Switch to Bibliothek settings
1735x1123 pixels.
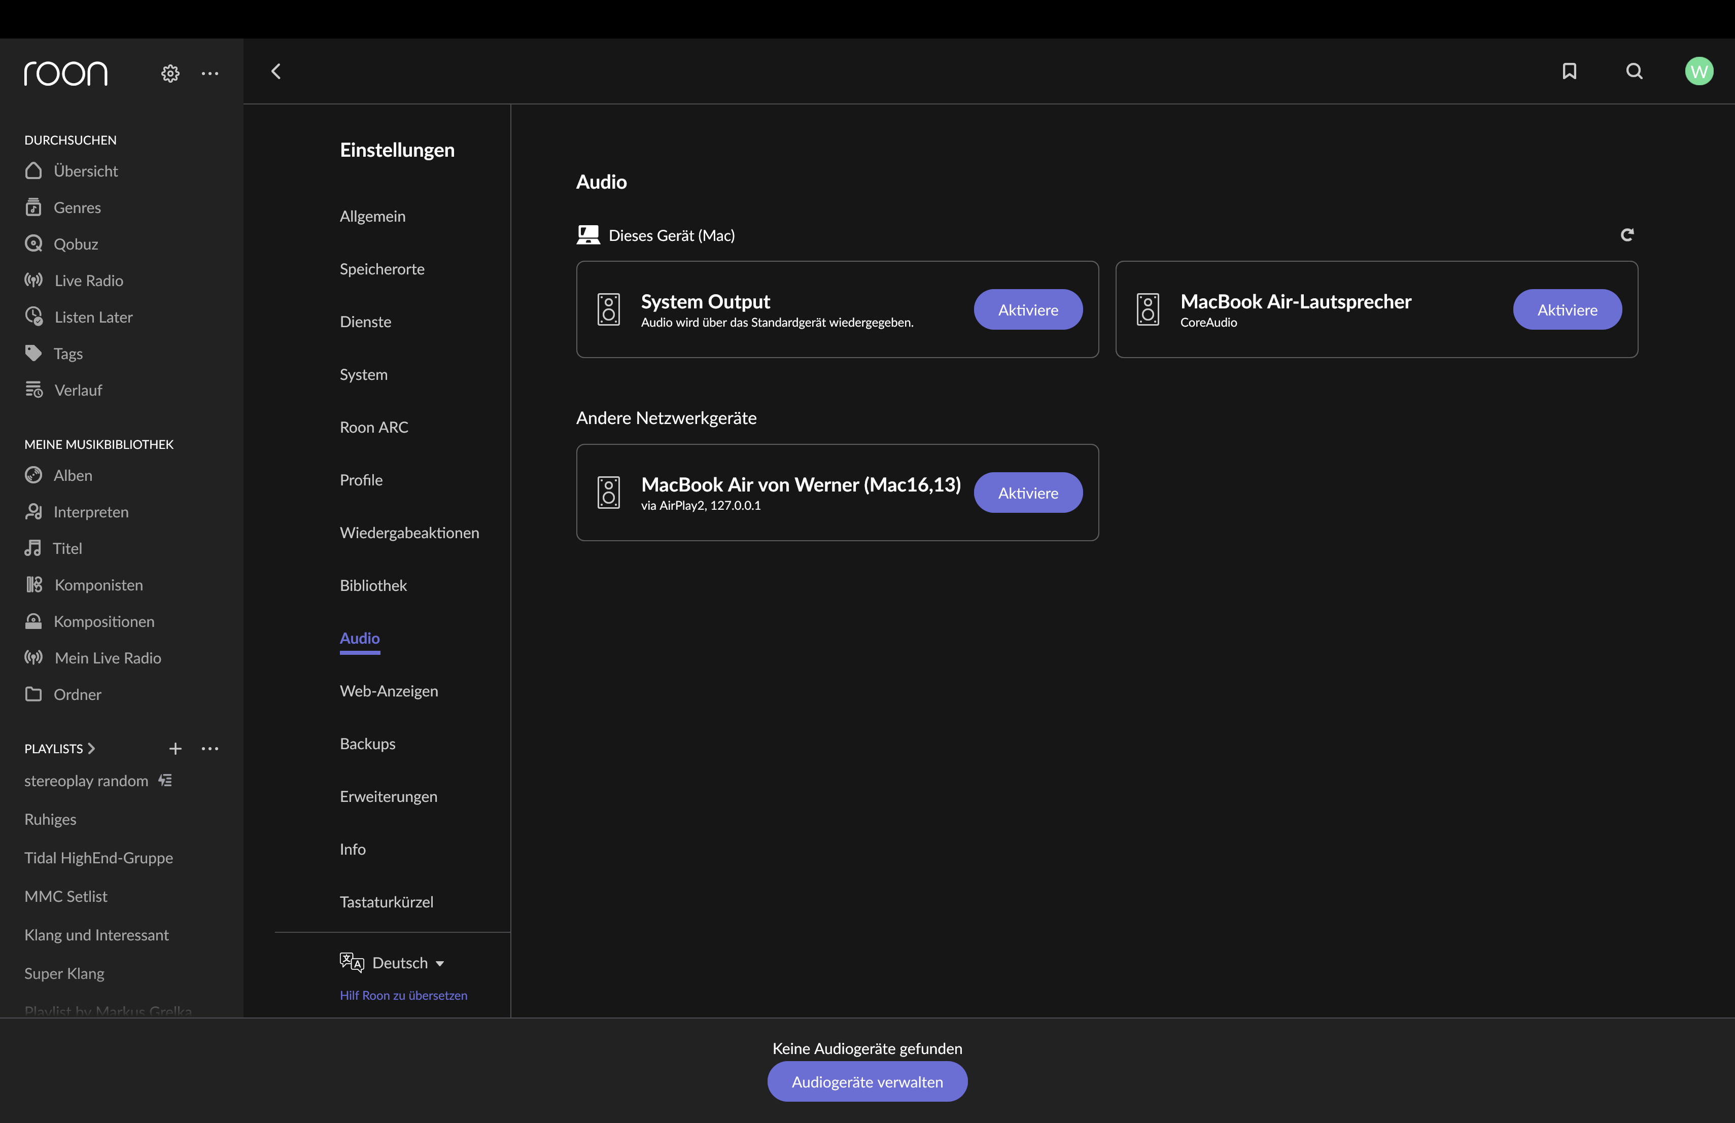tap(372, 585)
